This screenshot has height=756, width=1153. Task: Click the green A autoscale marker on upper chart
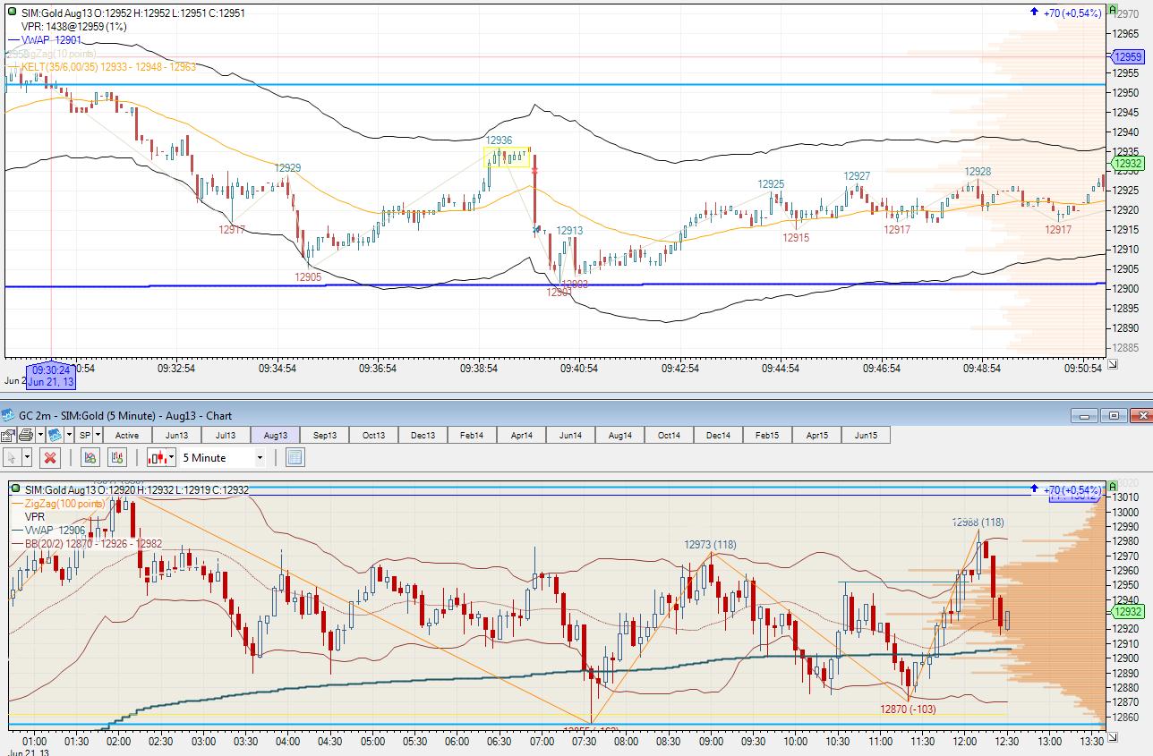[x=1114, y=10]
